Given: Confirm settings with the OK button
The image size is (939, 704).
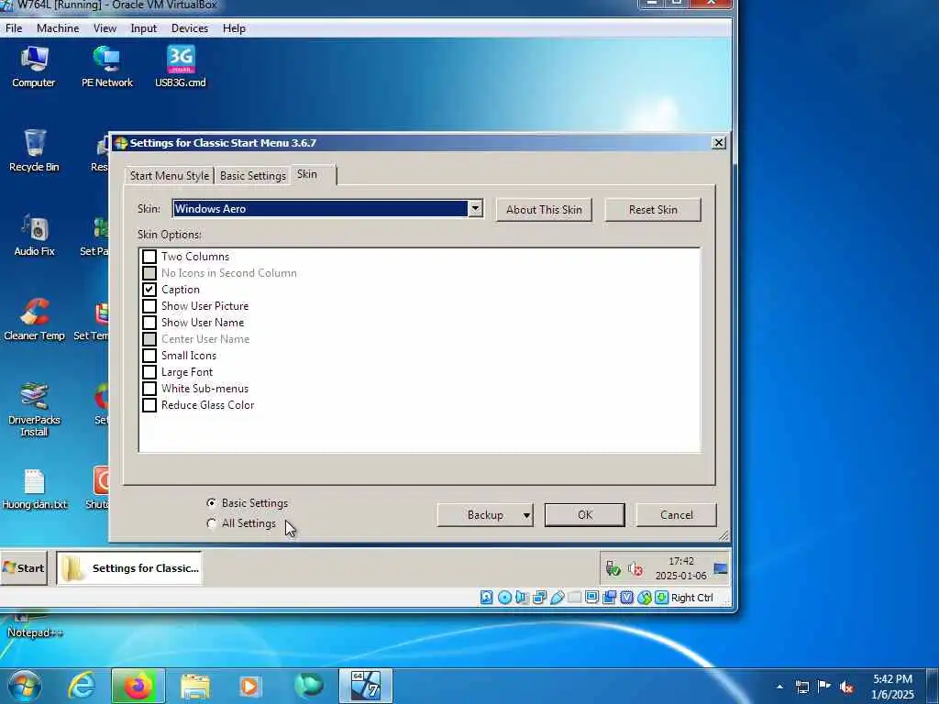Looking at the screenshot, I should [x=584, y=515].
